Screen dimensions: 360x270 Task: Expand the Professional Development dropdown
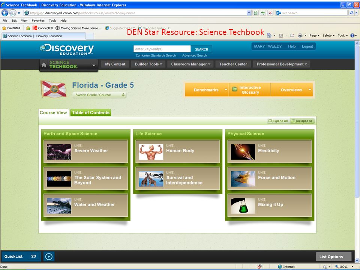282,64
